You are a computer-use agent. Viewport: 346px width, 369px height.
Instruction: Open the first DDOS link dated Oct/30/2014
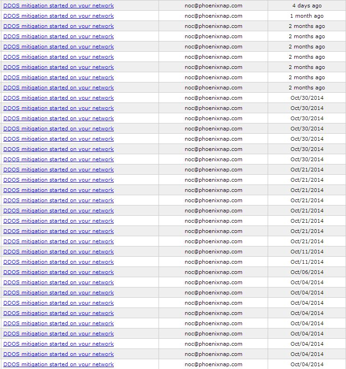[58, 98]
